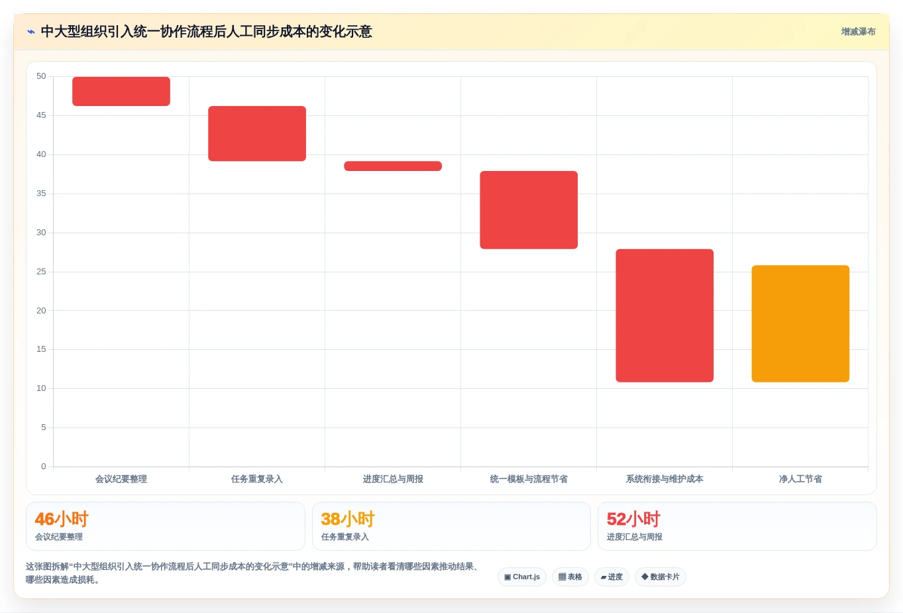Screen dimensions: 903x613
Task: Click the lightning icon beside the chart title
Action: (x=30, y=32)
